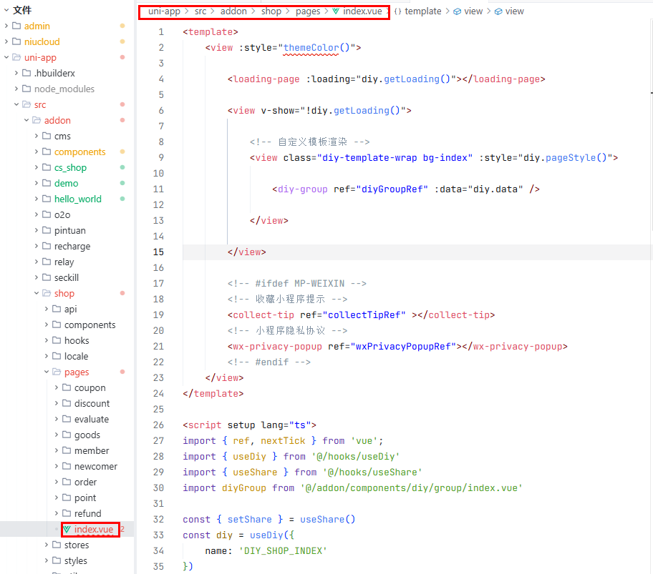653x574 pixels.
Task: Click the components folder icon under addon
Action: 47,152
